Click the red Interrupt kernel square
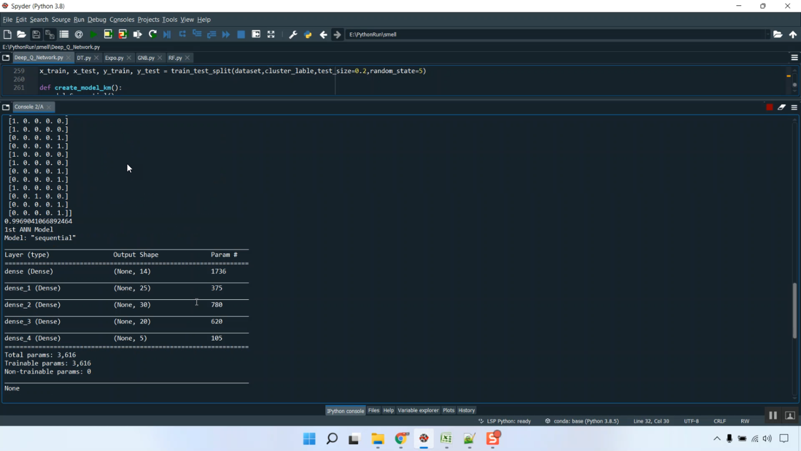Image resolution: width=801 pixels, height=451 pixels. (769, 107)
